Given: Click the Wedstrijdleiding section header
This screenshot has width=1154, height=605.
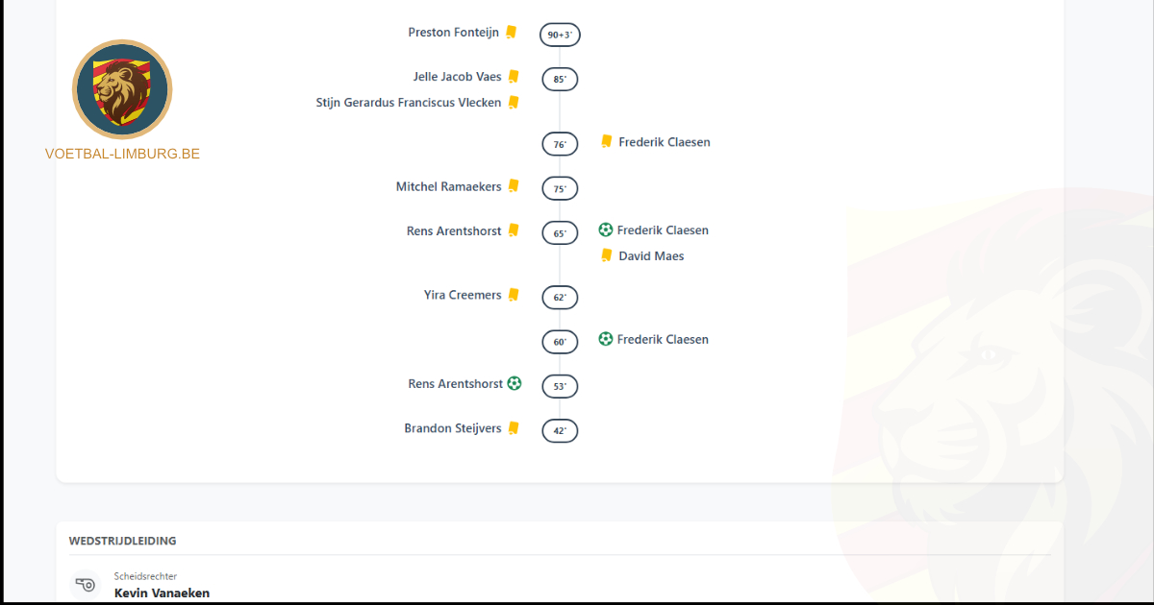Looking at the screenshot, I should click(122, 541).
